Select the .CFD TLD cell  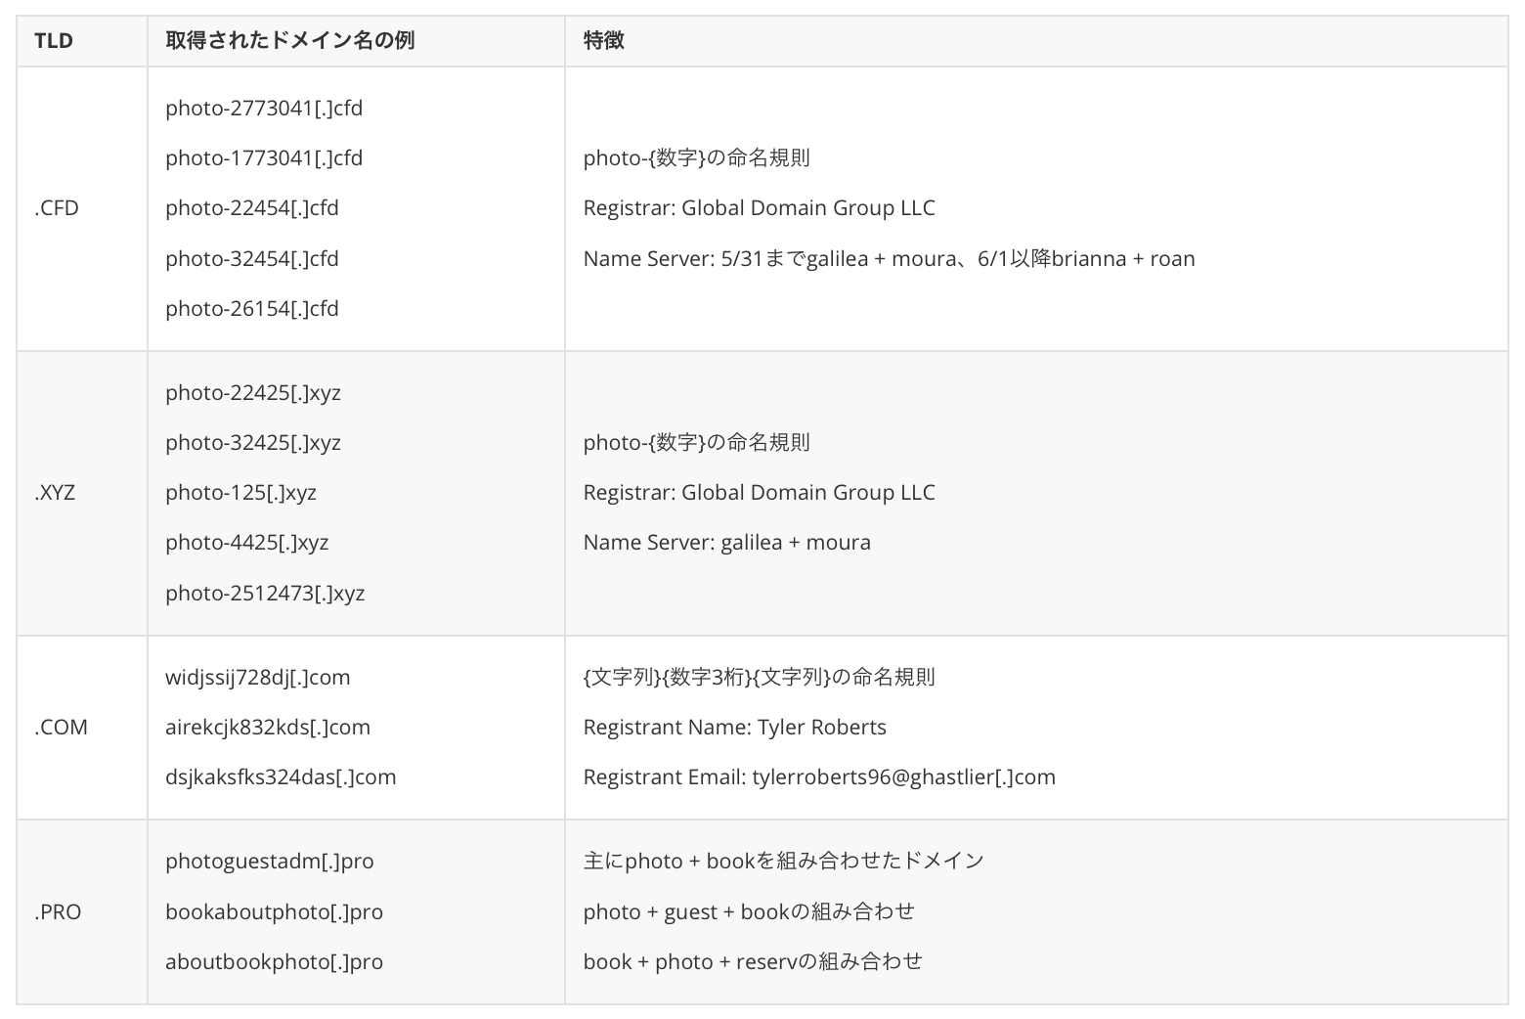point(82,208)
